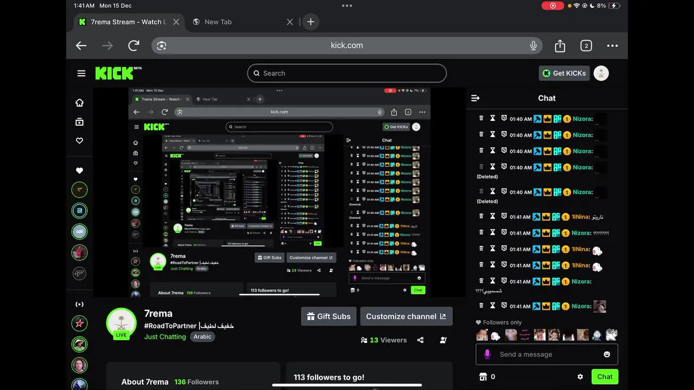Viewport: 694px width, 390px height.
Task: Timeout 1lNina on ناروتو message
Action: point(492,216)
